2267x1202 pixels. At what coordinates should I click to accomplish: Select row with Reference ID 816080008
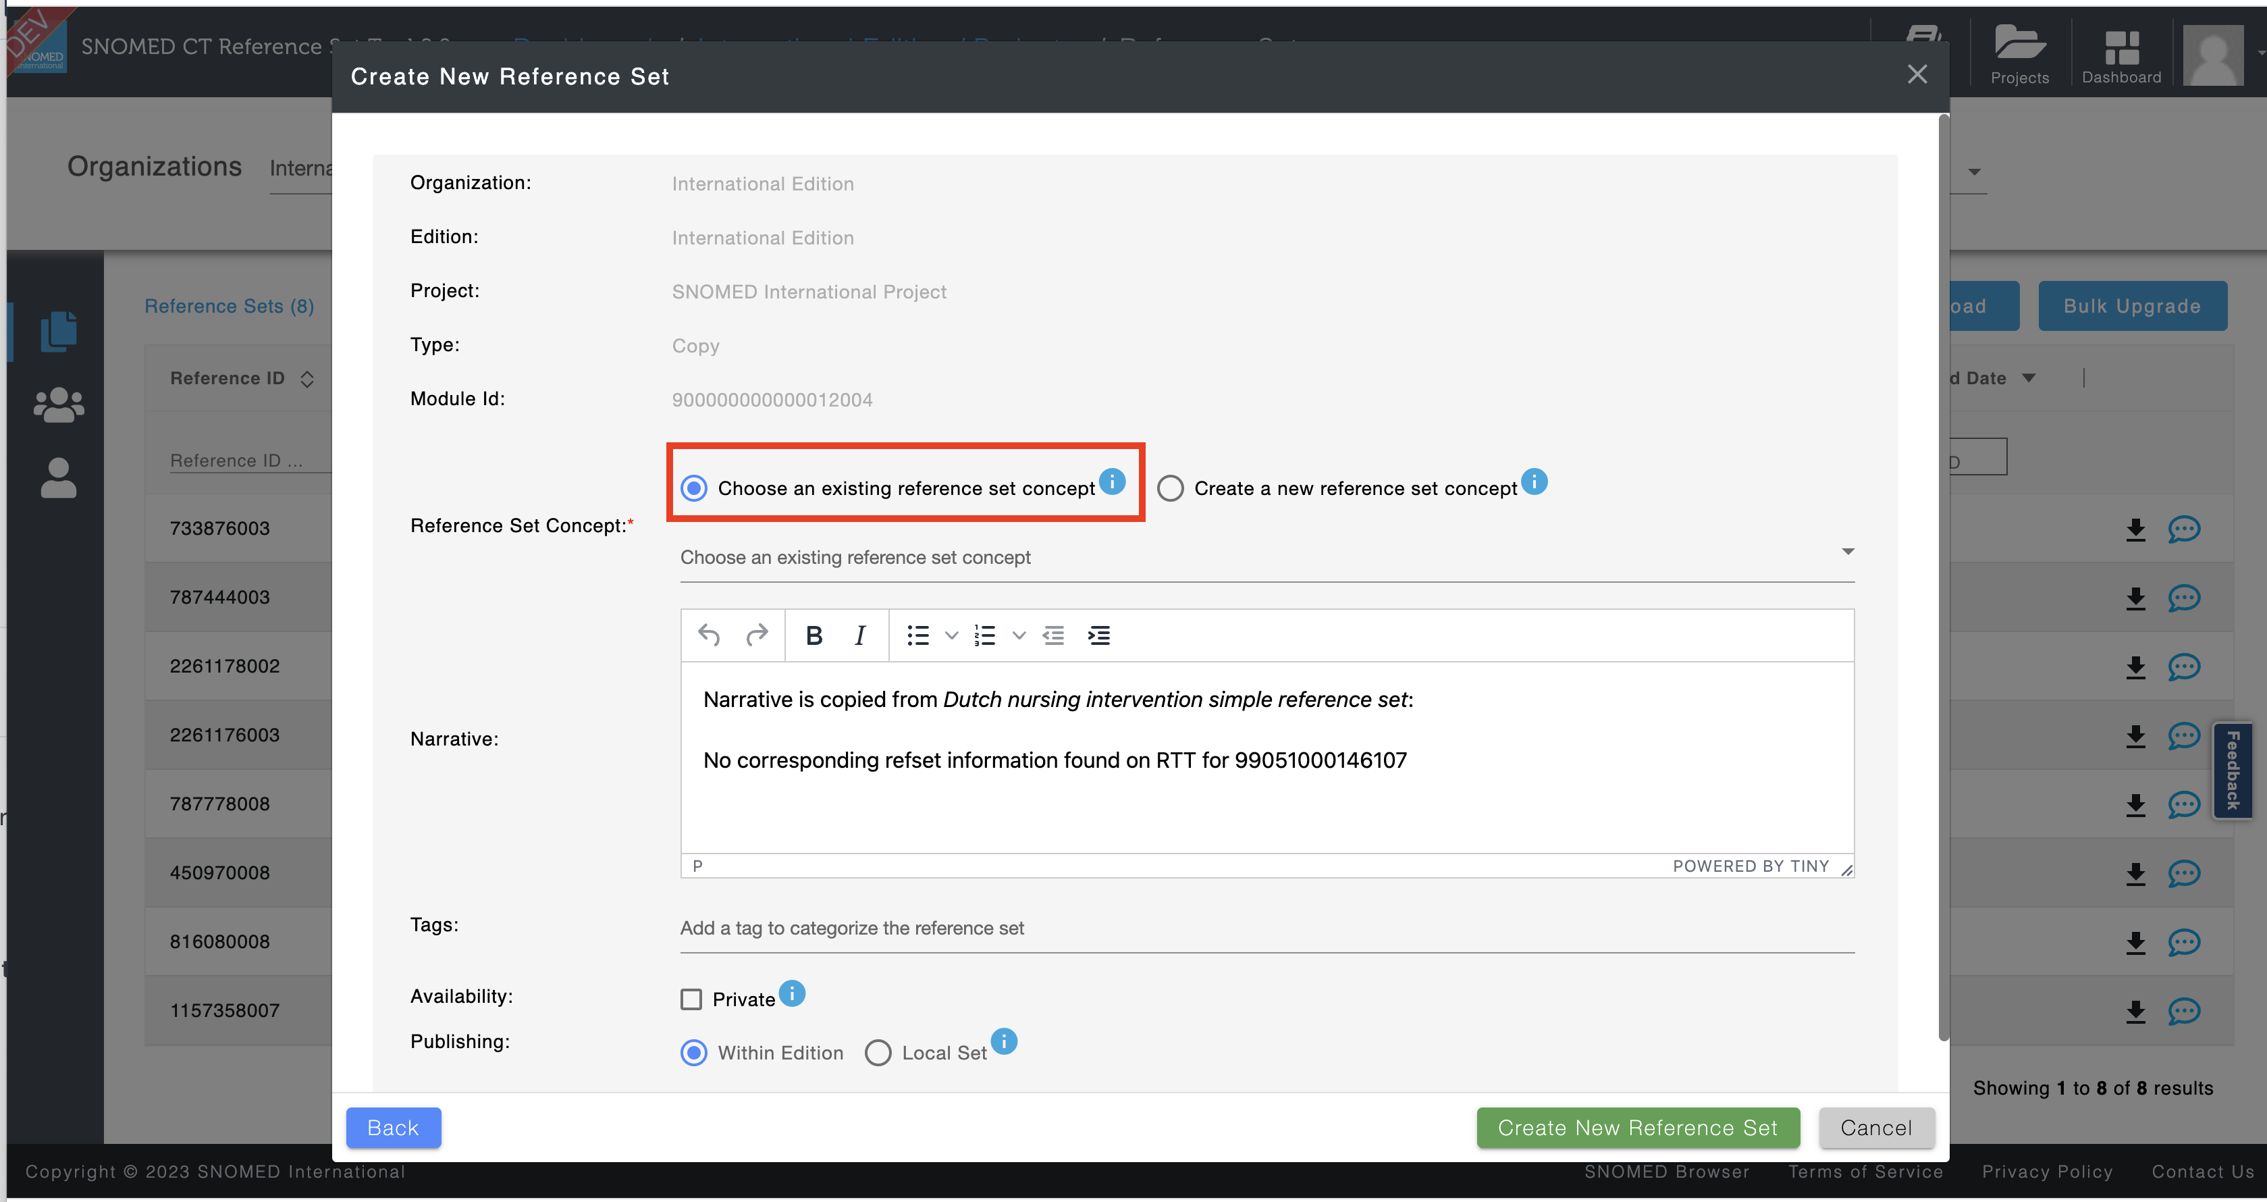[220, 941]
